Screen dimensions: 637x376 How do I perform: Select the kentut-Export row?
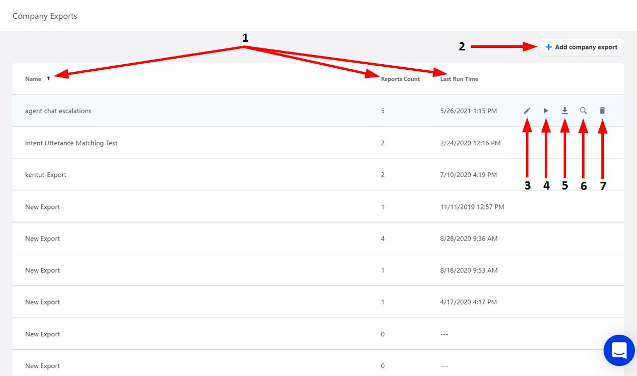(x=46, y=175)
